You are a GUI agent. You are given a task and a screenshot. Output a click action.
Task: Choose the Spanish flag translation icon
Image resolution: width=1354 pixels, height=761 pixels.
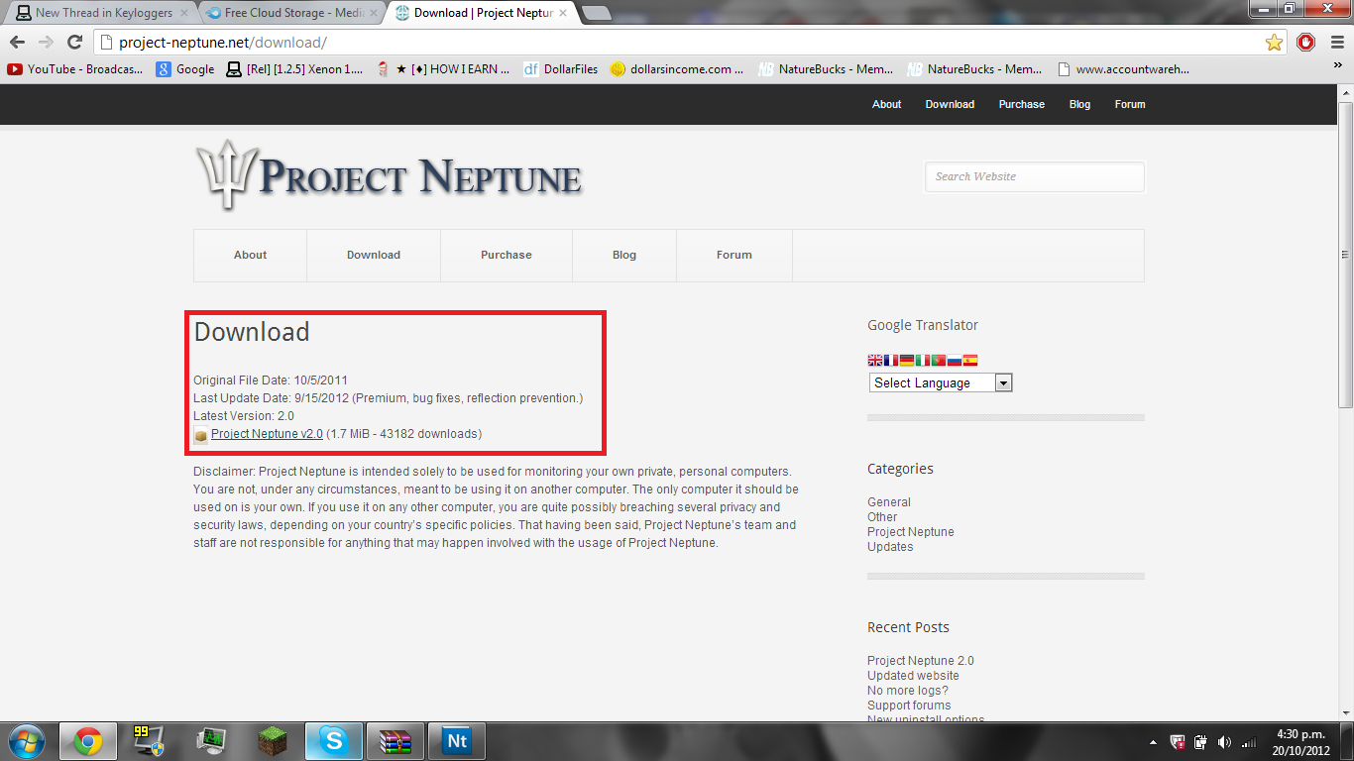970,361
